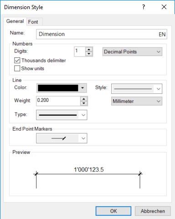Open the line Color dropdown arrow
The image size is (175, 219).
82,88
